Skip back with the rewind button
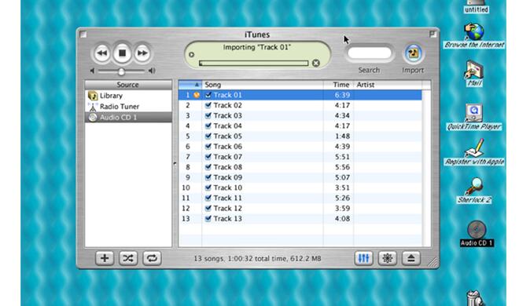Image resolution: width=519 pixels, height=306 pixels. click(x=102, y=53)
